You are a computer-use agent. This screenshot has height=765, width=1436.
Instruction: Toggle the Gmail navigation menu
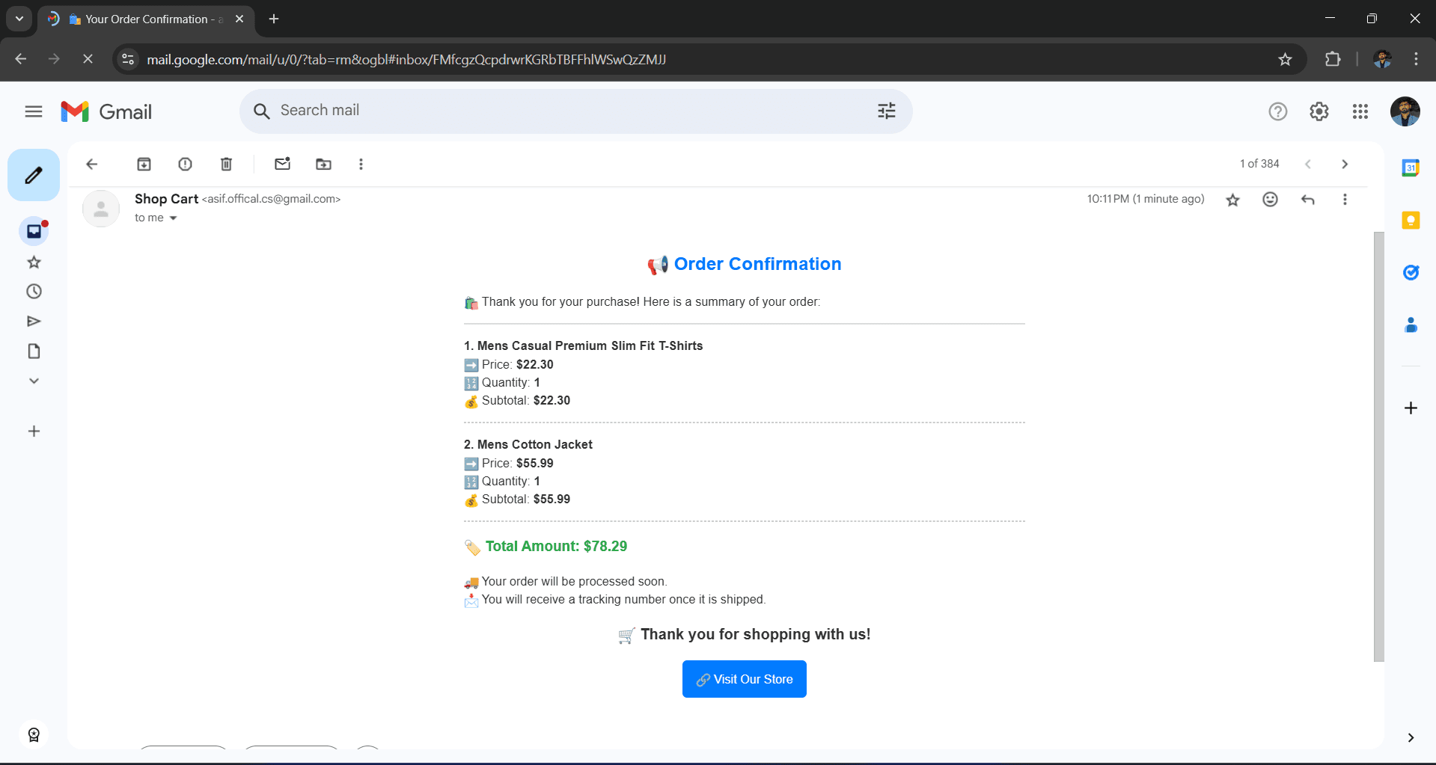tap(33, 111)
